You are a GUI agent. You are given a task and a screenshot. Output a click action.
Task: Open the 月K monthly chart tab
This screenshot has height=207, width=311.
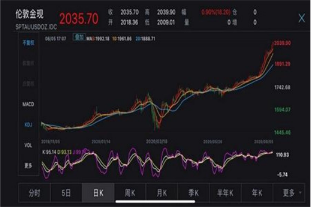coord(162,193)
